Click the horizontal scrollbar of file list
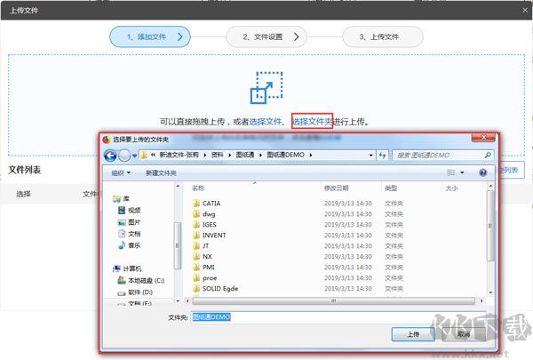533x360 pixels. click(333, 301)
